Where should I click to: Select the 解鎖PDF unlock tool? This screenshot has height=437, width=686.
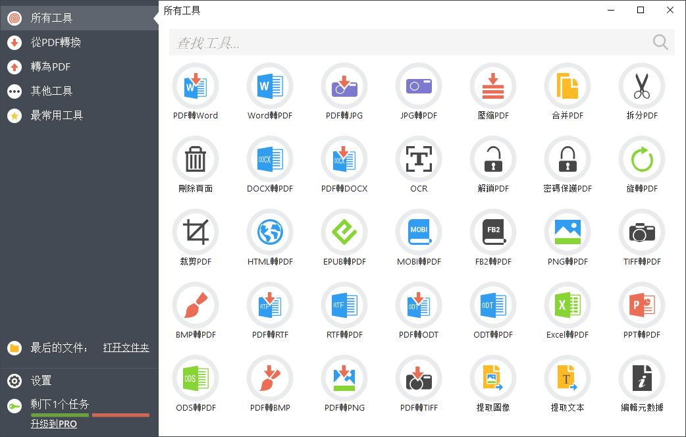[492, 159]
